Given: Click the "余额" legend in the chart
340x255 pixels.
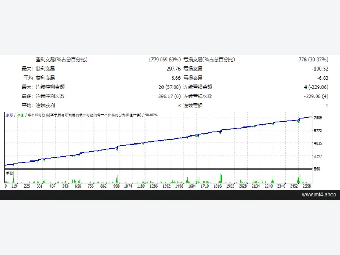Looking at the screenshot, I should tap(10, 115).
